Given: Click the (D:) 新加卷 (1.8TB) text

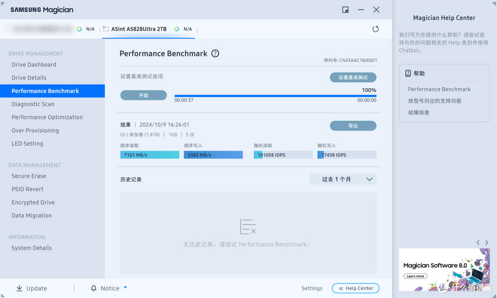Looking at the screenshot, I should [x=140, y=135].
